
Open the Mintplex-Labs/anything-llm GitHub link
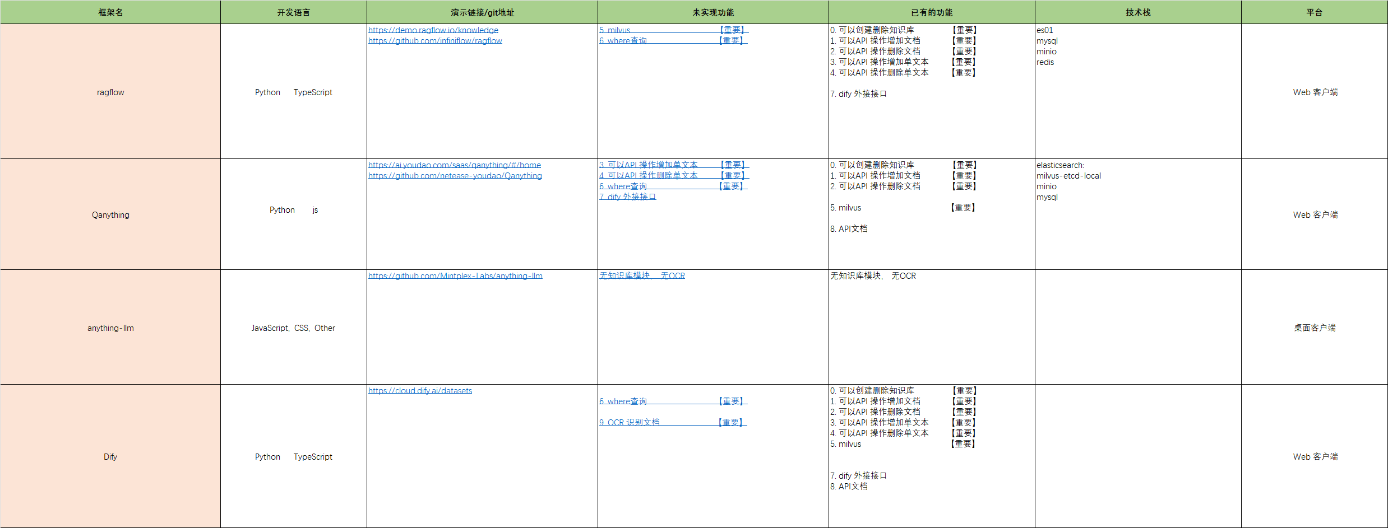[455, 276]
